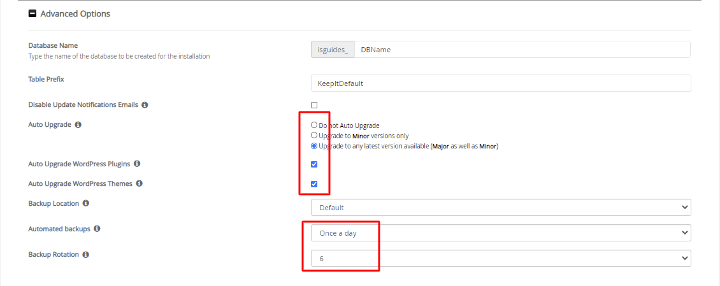Open the Backup Location dropdown
720x286 pixels.
coord(501,208)
